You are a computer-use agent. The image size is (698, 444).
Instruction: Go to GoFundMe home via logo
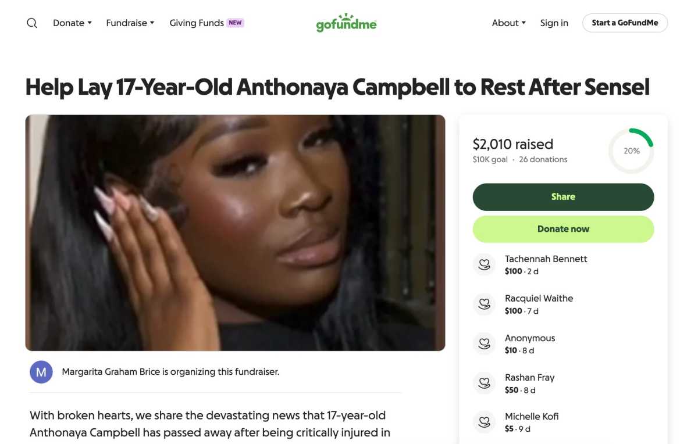tap(347, 23)
